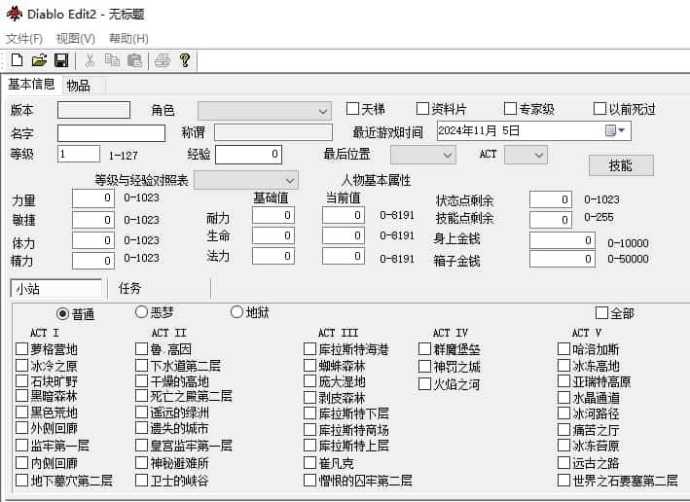Check the 萝格营地 waypoint
Image resolution: width=690 pixels, height=502 pixels.
click(x=47, y=349)
